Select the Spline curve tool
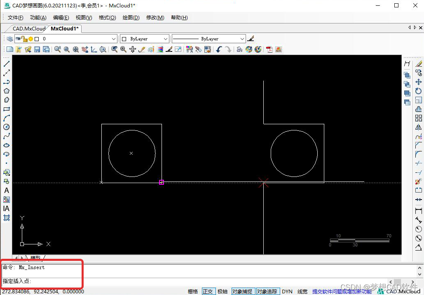The image size is (424, 295). [7, 136]
